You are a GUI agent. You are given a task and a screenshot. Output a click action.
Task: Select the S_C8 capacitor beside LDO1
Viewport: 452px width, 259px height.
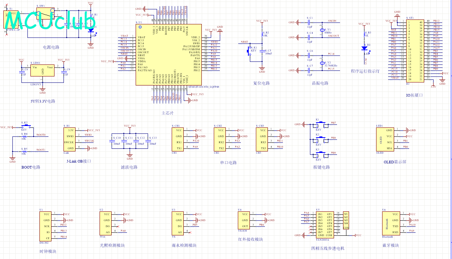(x=21, y=72)
